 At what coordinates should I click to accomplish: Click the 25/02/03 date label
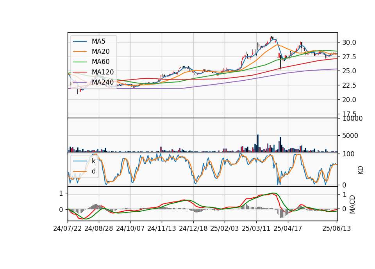[225, 228]
